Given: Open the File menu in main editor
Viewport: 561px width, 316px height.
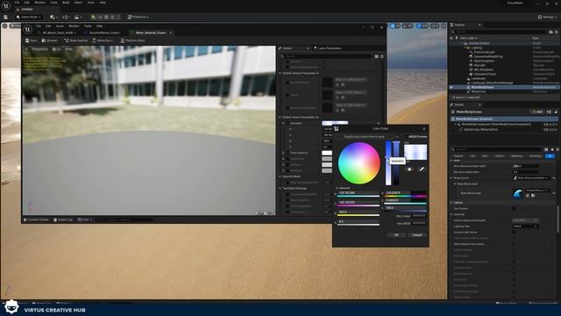Looking at the screenshot, I should [x=17, y=3].
